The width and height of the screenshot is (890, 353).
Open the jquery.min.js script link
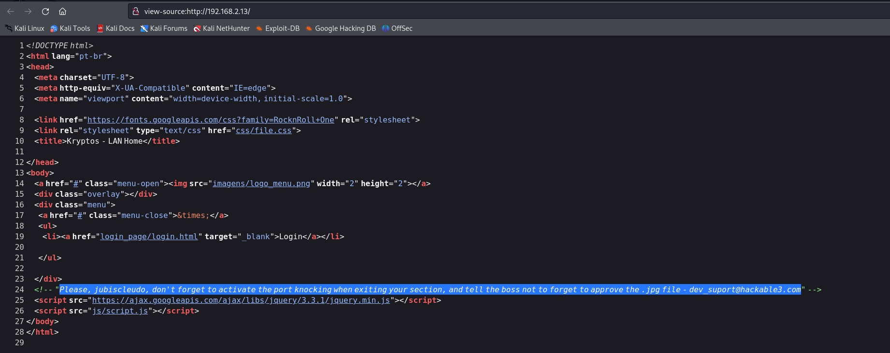click(x=241, y=300)
